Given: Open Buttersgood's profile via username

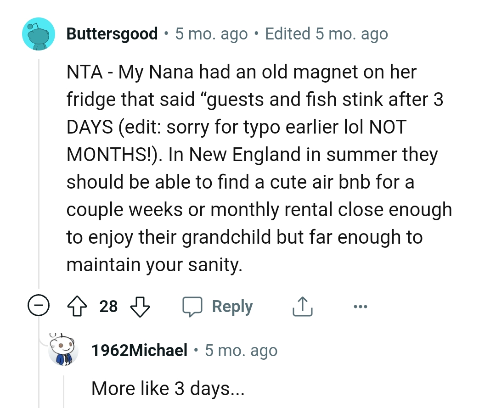Looking at the screenshot, I should [x=112, y=34].
